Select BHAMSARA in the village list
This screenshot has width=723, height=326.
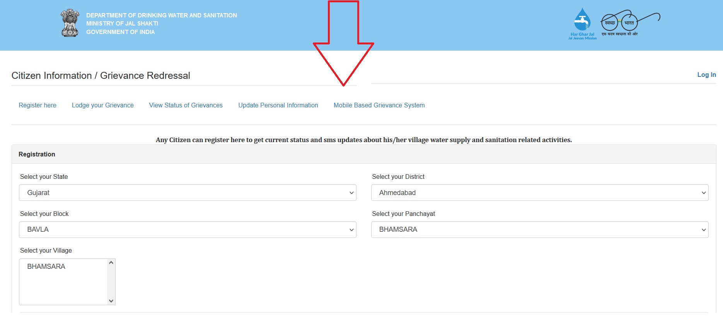(x=46, y=267)
